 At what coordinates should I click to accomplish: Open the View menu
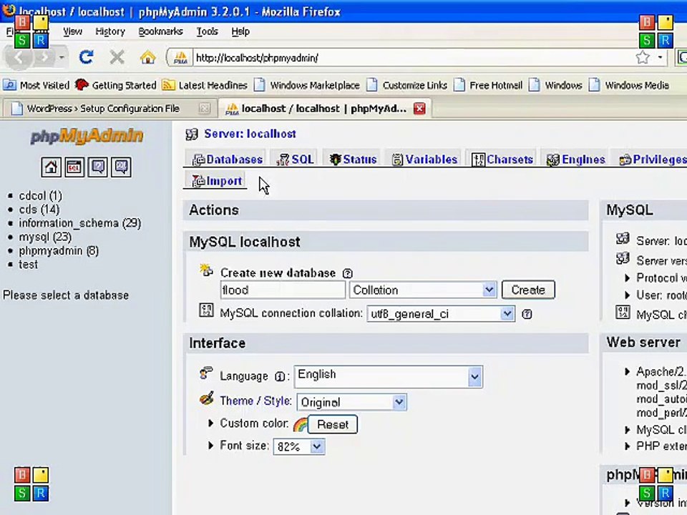pyautogui.click(x=72, y=31)
